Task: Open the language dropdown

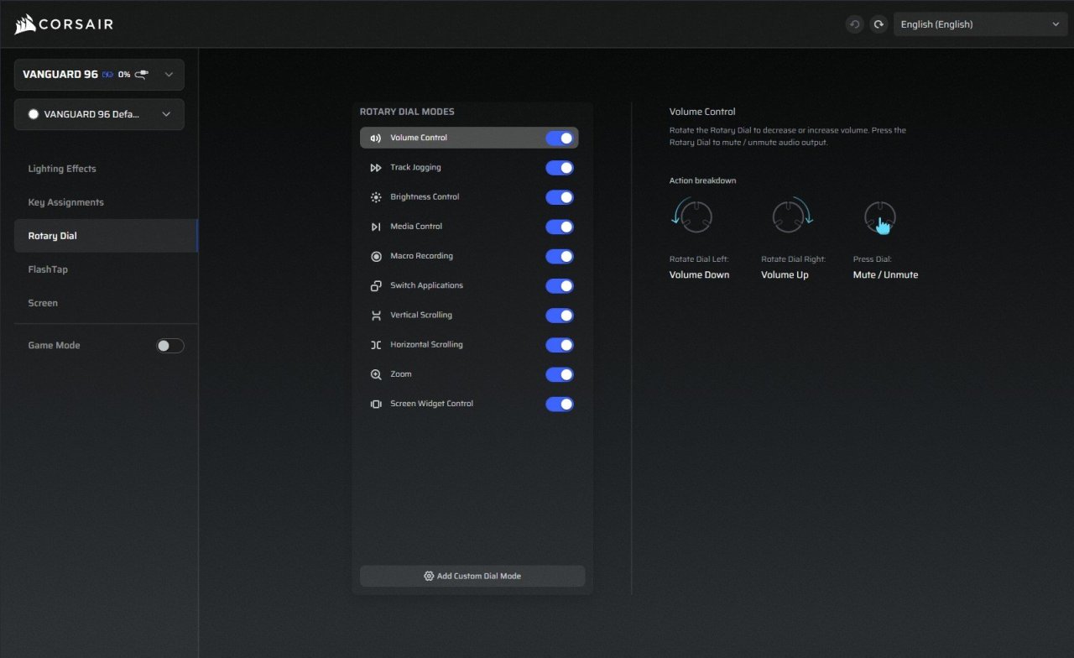Action: [980, 24]
